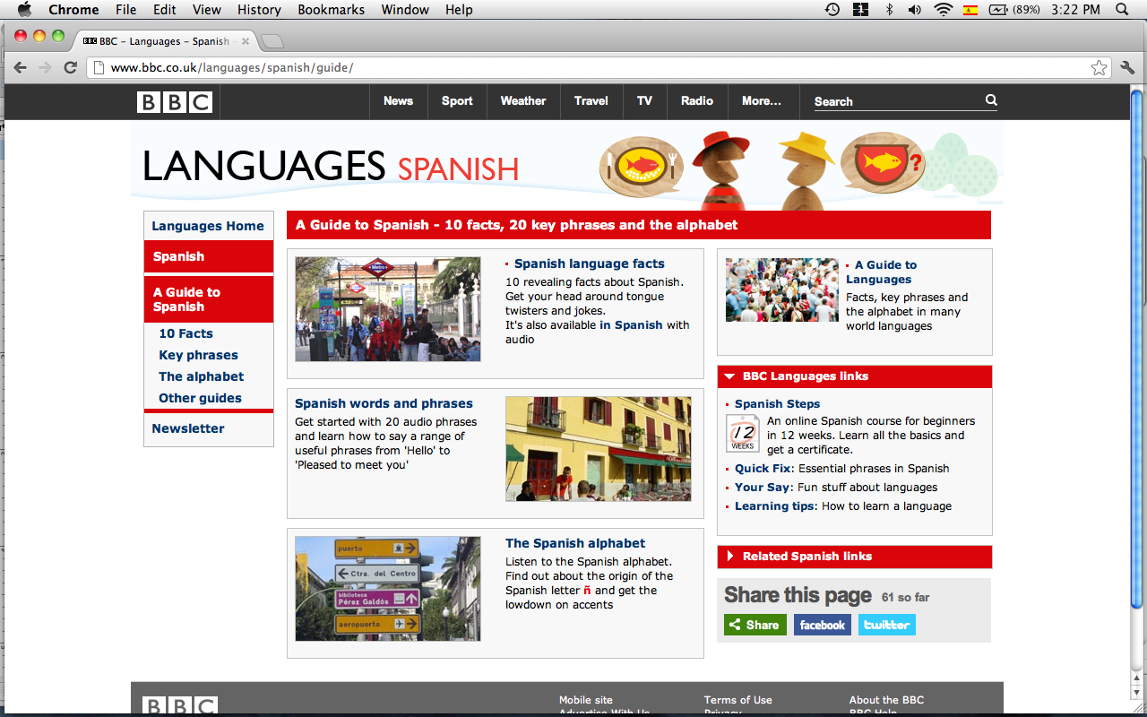Open the Newsletter sidebar link
Viewport: 1147px width, 717px height.
(188, 428)
